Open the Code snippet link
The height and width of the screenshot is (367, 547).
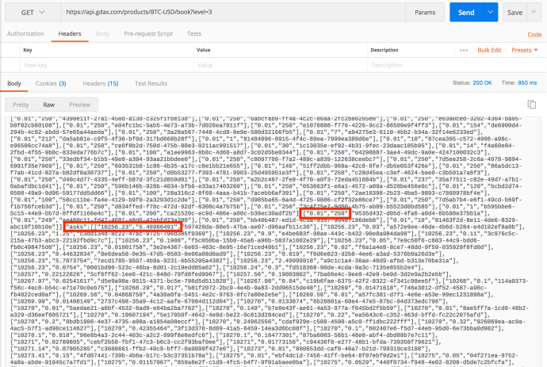coord(535,34)
